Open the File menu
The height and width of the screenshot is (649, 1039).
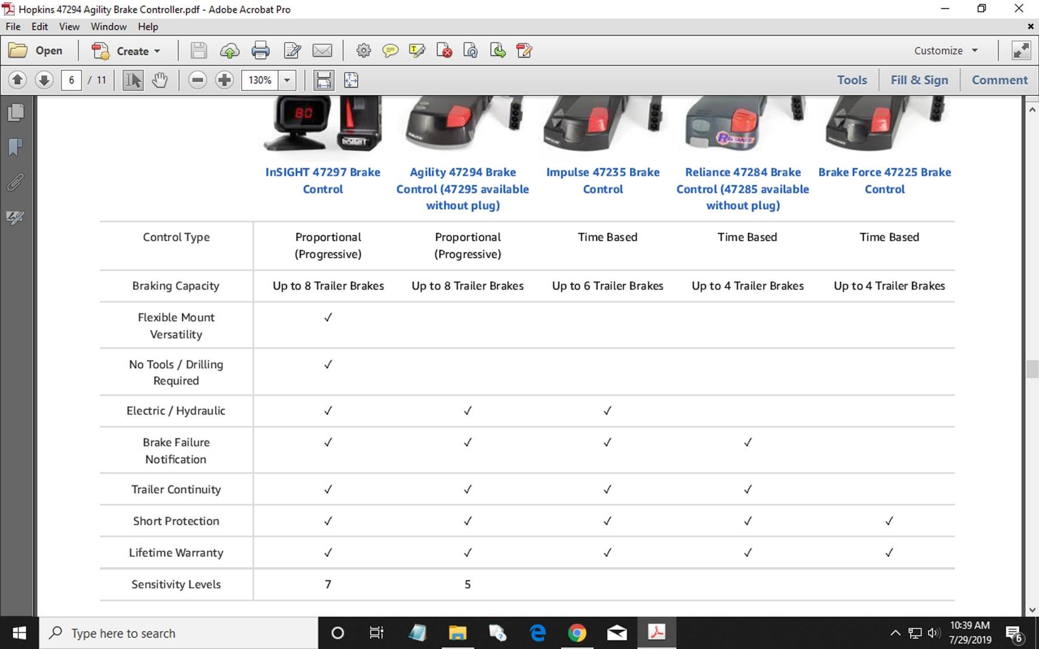pos(13,27)
